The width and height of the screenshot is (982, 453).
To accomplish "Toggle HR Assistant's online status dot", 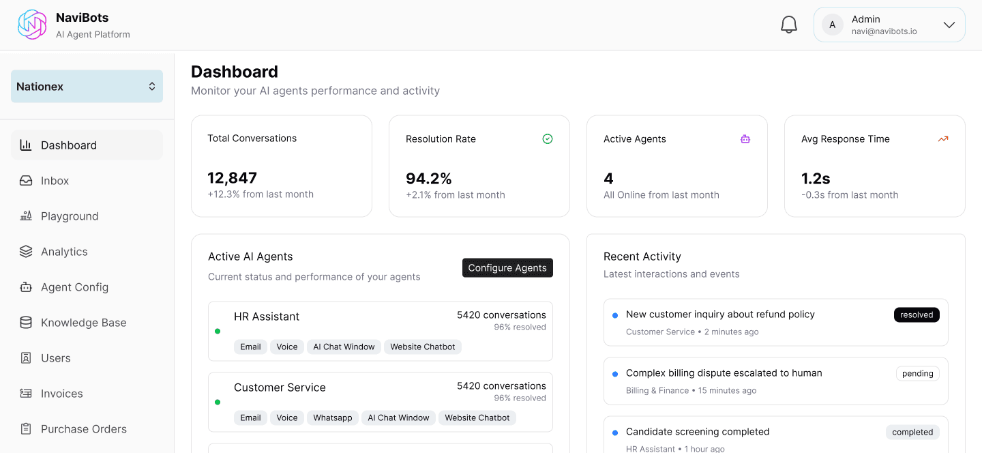I will (x=218, y=331).
